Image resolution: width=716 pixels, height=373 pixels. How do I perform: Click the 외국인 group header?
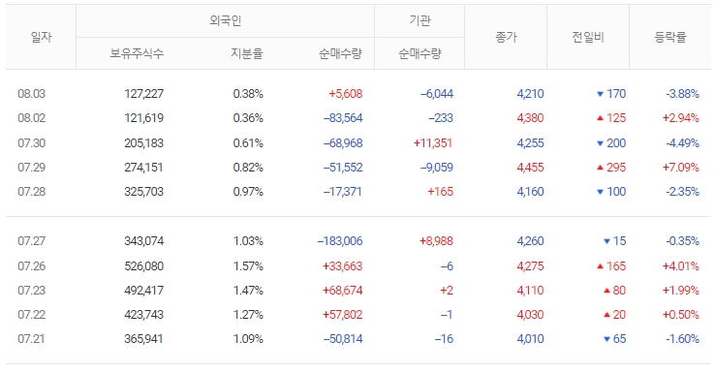225,20
